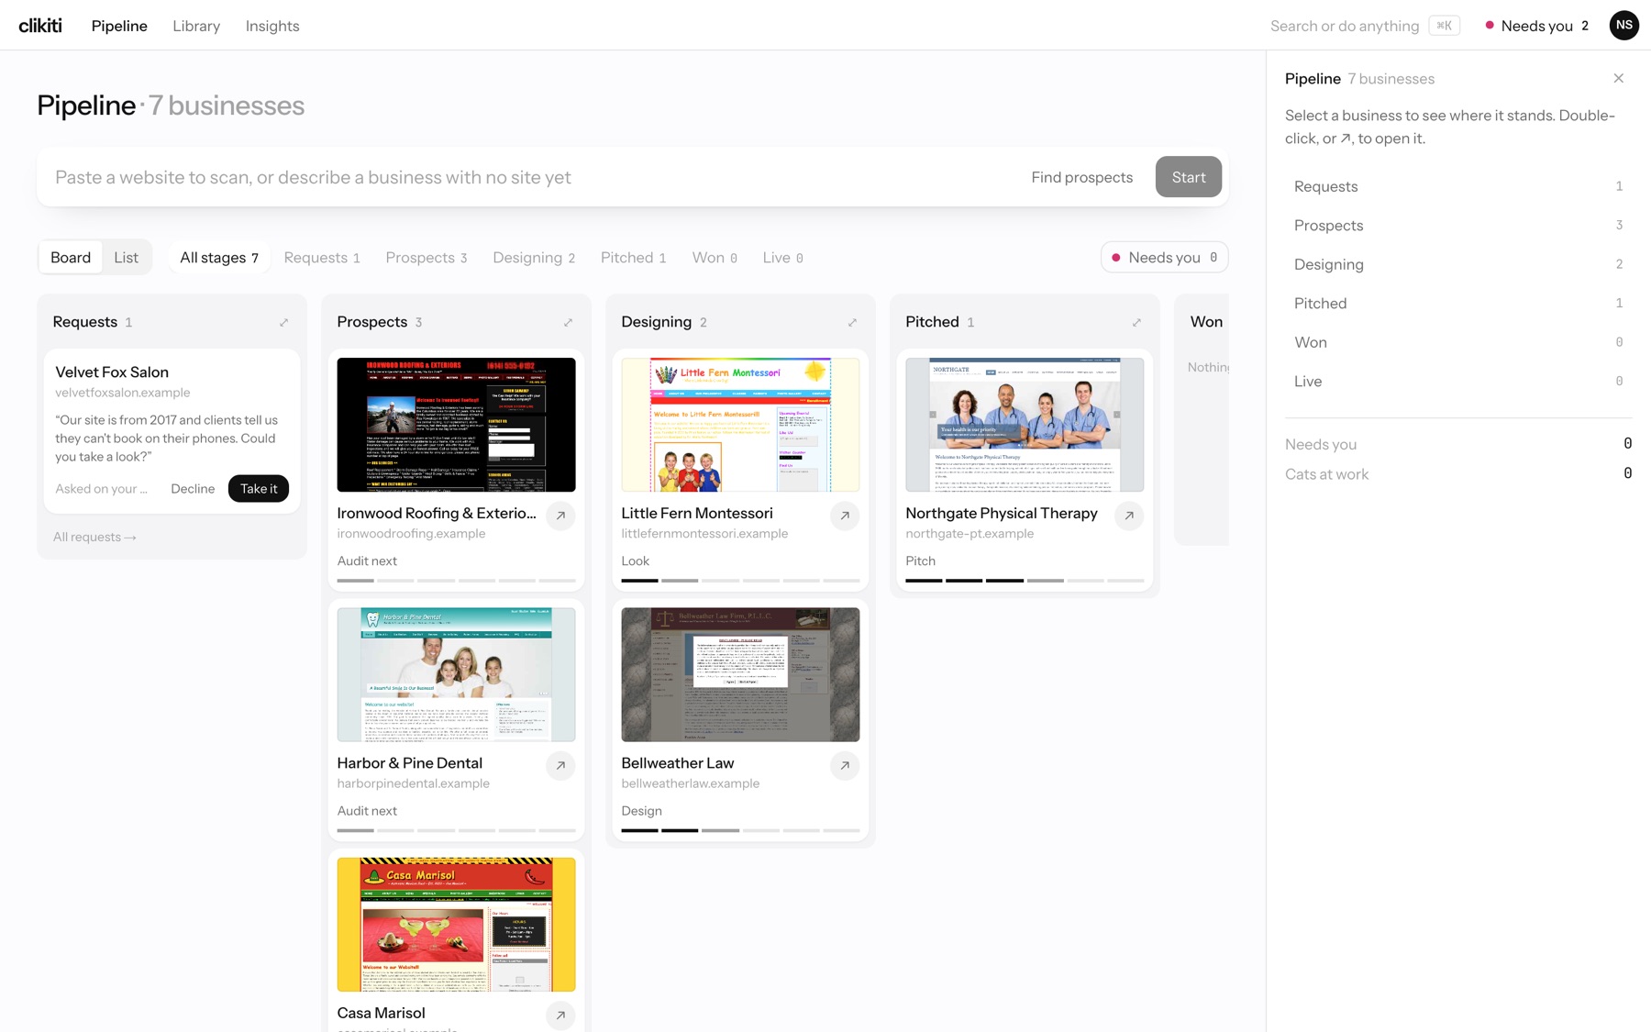The image size is (1651, 1032).
Task: Filter by Live stage tab
Action: click(x=782, y=258)
